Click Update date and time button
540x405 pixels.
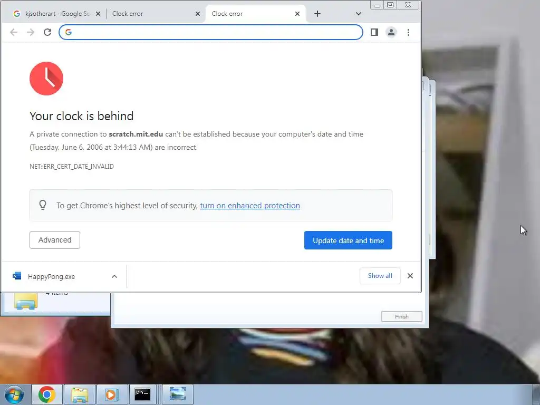point(348,240)
